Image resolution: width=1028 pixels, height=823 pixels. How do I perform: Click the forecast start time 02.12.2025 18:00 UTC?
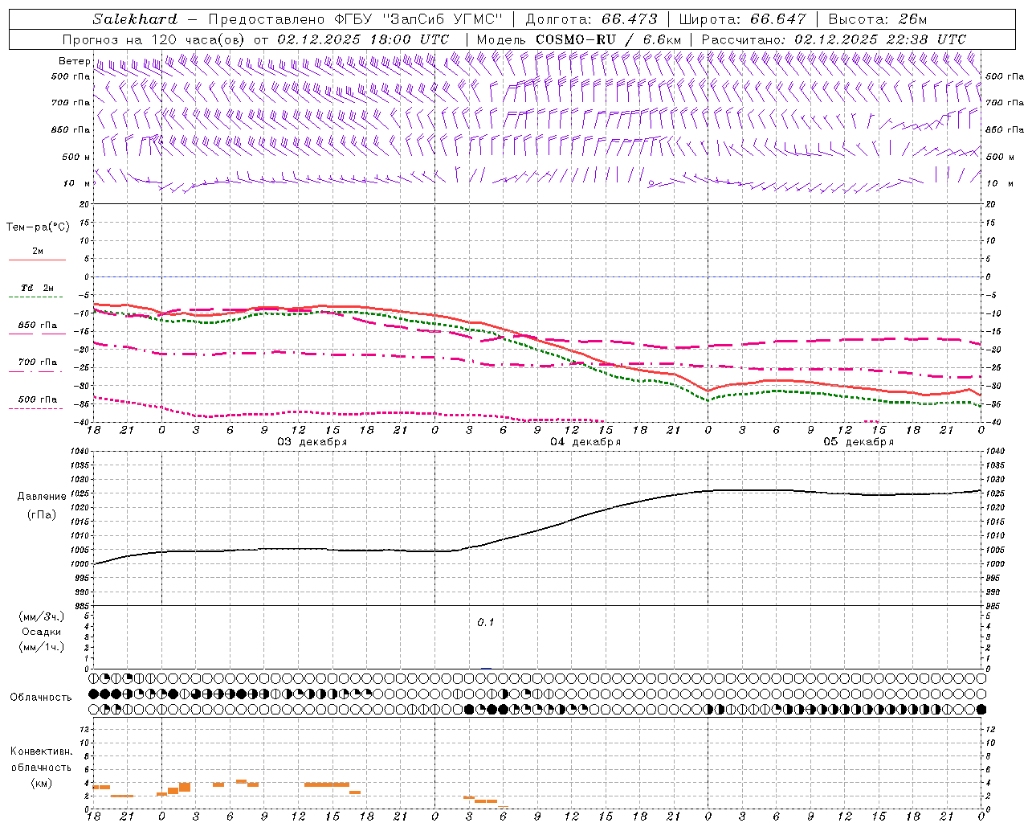(363, 39)
